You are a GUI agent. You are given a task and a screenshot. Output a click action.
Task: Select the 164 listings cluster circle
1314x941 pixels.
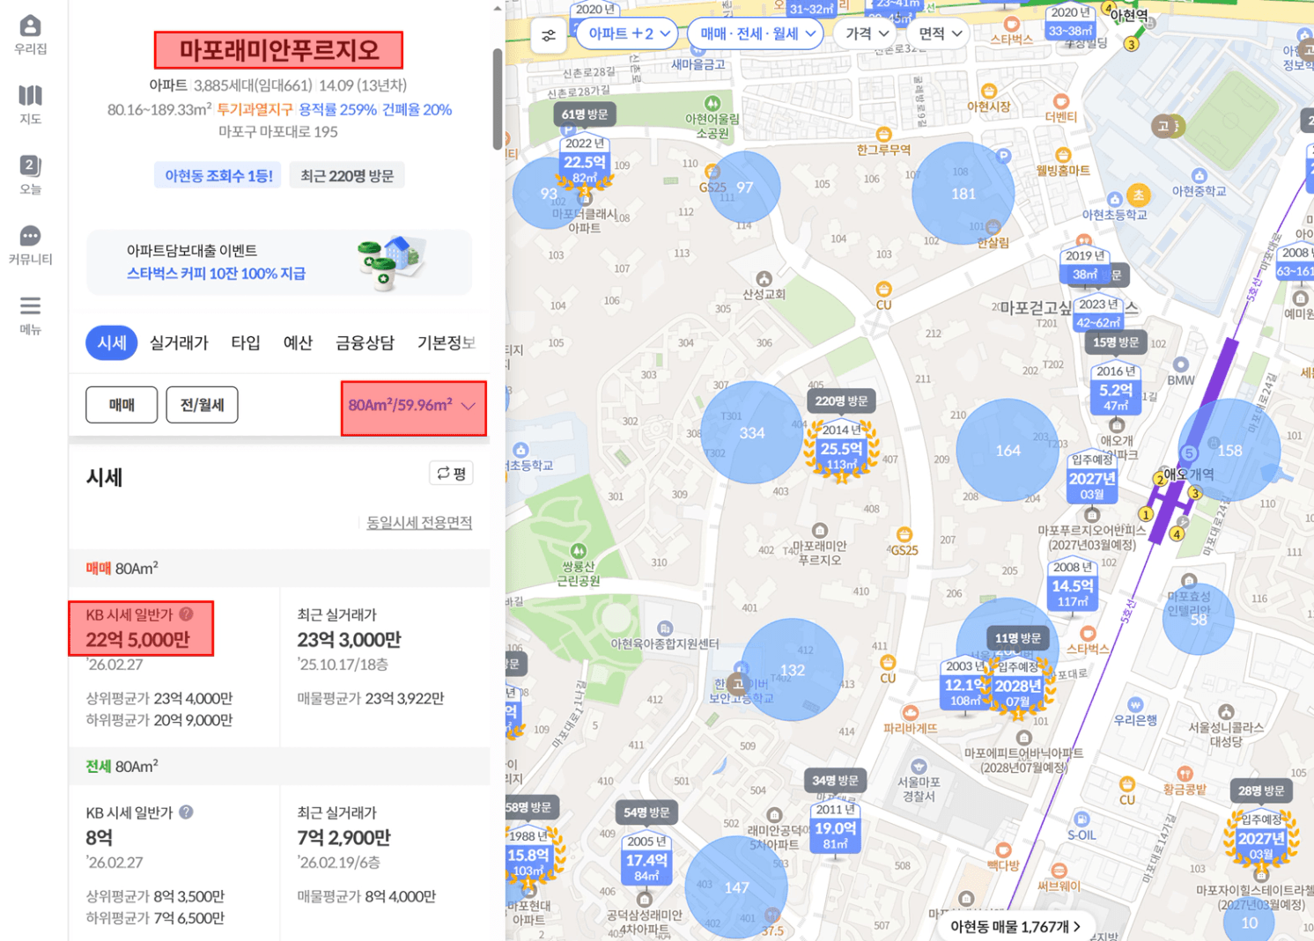tap(1008, 451)
